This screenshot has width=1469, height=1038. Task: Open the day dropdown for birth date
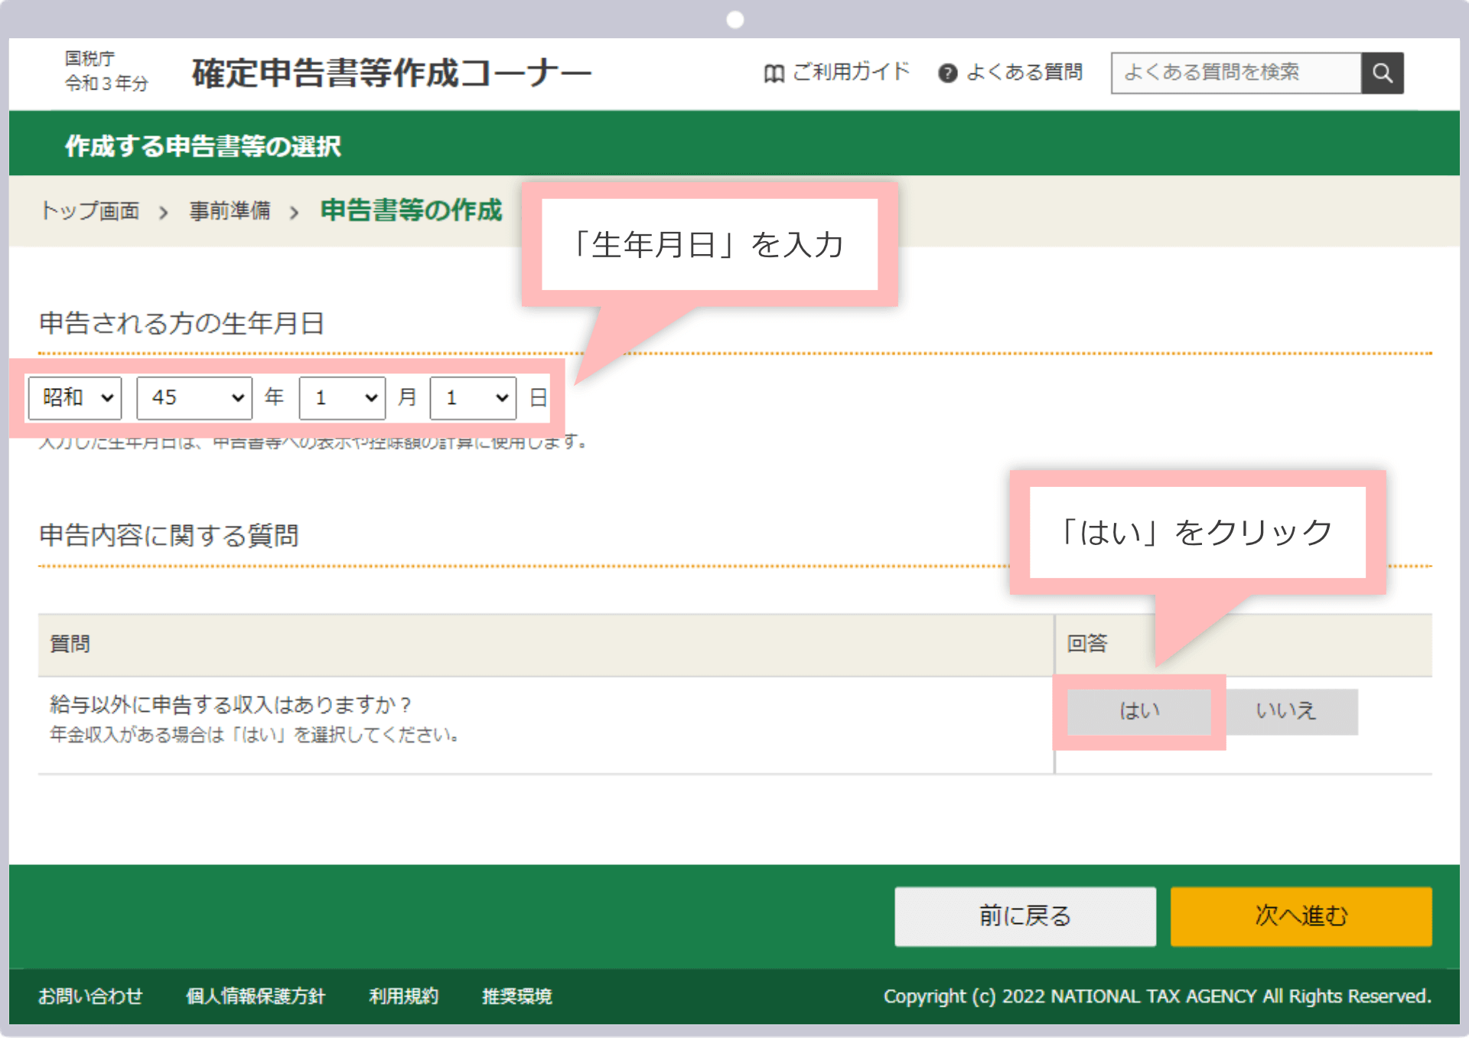pos(472,397)
